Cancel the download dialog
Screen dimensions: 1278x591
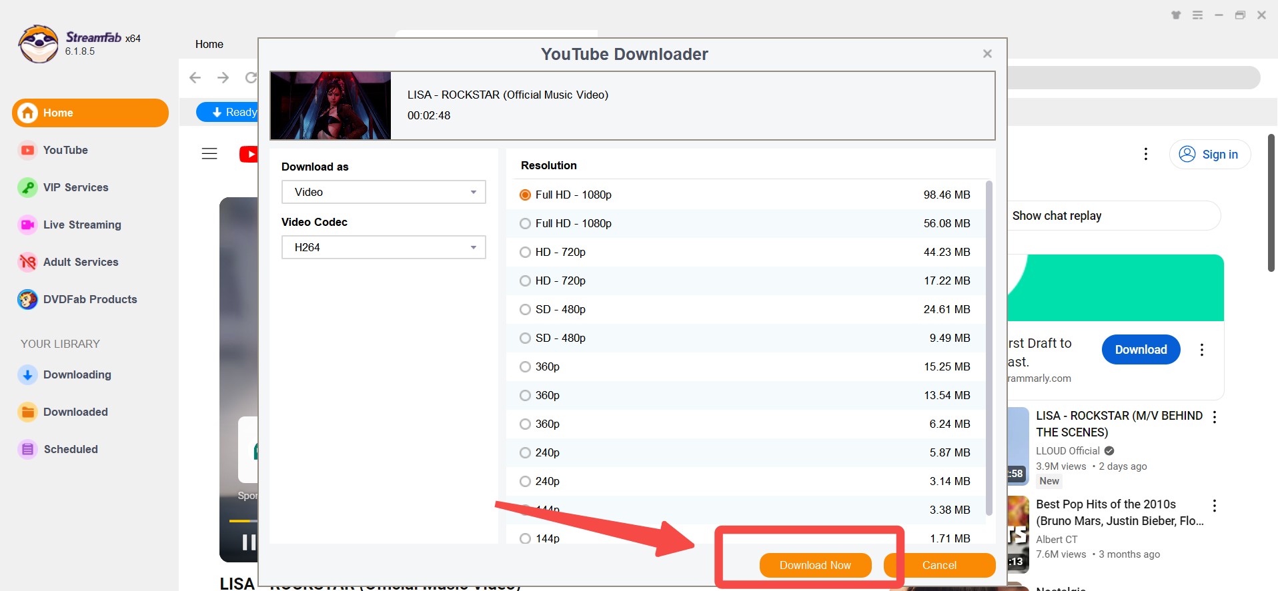point(939,565)
